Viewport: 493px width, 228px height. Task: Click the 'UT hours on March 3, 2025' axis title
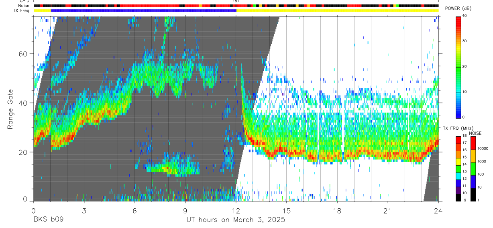click(x=236, y=220)
